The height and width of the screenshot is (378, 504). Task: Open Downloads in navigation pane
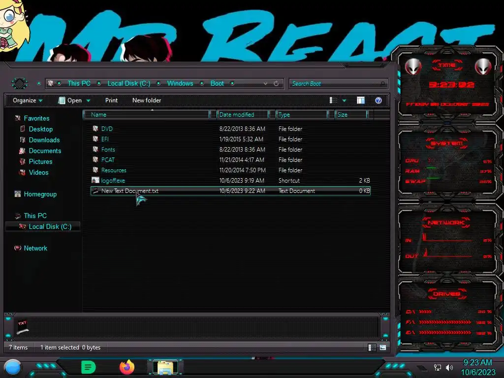(44, 140)
